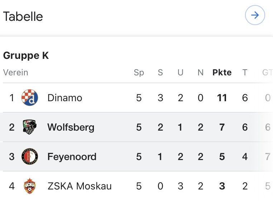This screenshot has height=211, width=273.
Task: Click Dinamo's 11 points value
Action: [222, 98]
